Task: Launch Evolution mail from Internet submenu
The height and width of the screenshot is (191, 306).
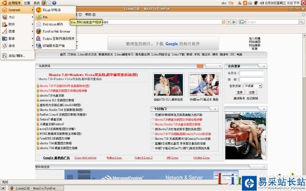Action: tap(55, 24)
